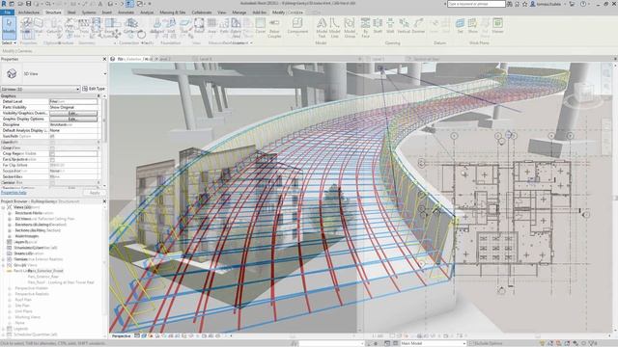Switch to the Architecture ribbon tab
This screenshot has height=347, width=618.
[29, 13]
